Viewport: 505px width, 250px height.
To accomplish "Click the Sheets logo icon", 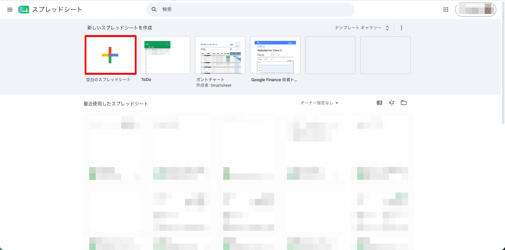I will pyautogui.click(x=24, y=10).
